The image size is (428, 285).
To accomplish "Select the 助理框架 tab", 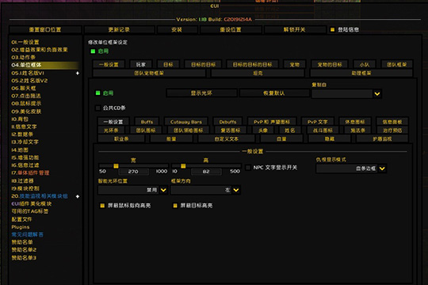I will click(361, 73).
